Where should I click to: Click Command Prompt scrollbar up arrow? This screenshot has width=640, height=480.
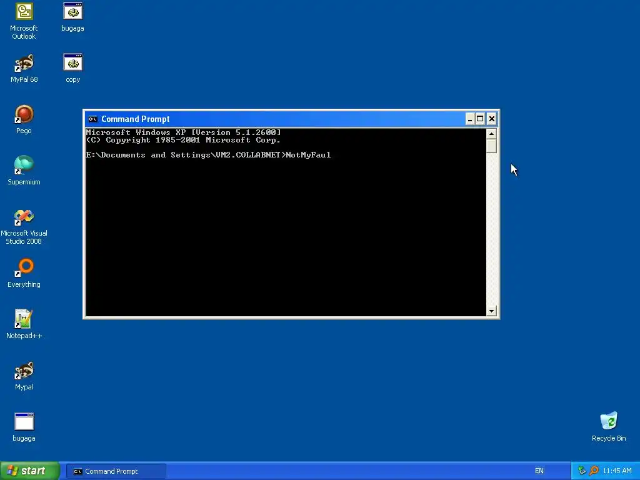pos(491,134)
